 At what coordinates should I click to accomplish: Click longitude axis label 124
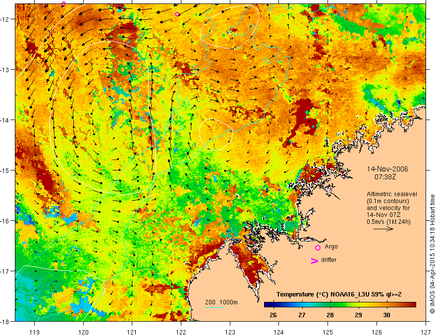279,332
